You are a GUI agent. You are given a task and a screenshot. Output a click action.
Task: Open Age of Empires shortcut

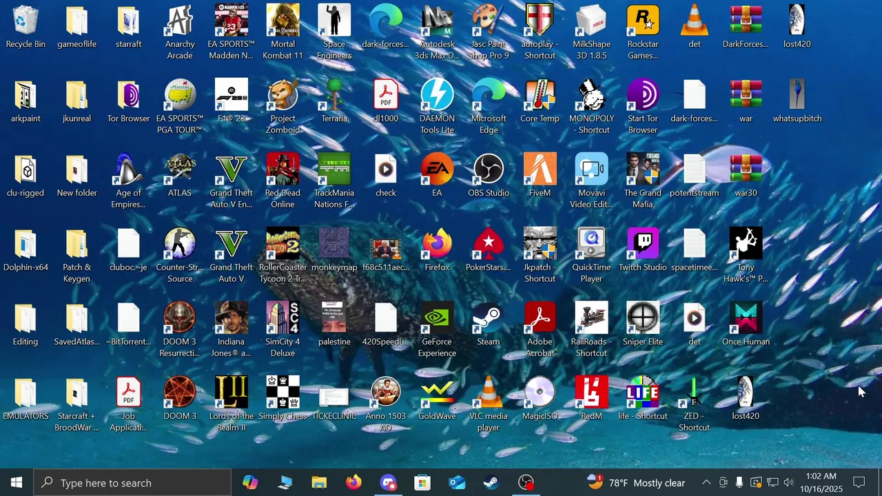click(128, 180)
